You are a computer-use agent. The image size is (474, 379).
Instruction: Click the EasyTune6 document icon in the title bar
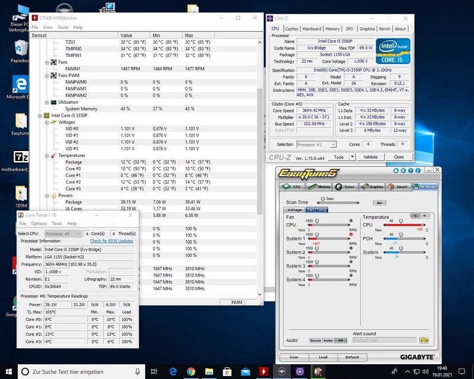(x=396, y=171)
